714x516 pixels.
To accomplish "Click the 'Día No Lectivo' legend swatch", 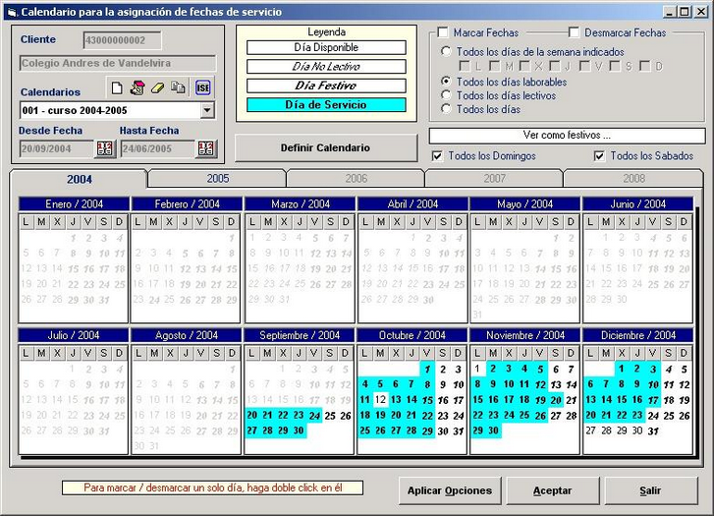I will point(326,67).
